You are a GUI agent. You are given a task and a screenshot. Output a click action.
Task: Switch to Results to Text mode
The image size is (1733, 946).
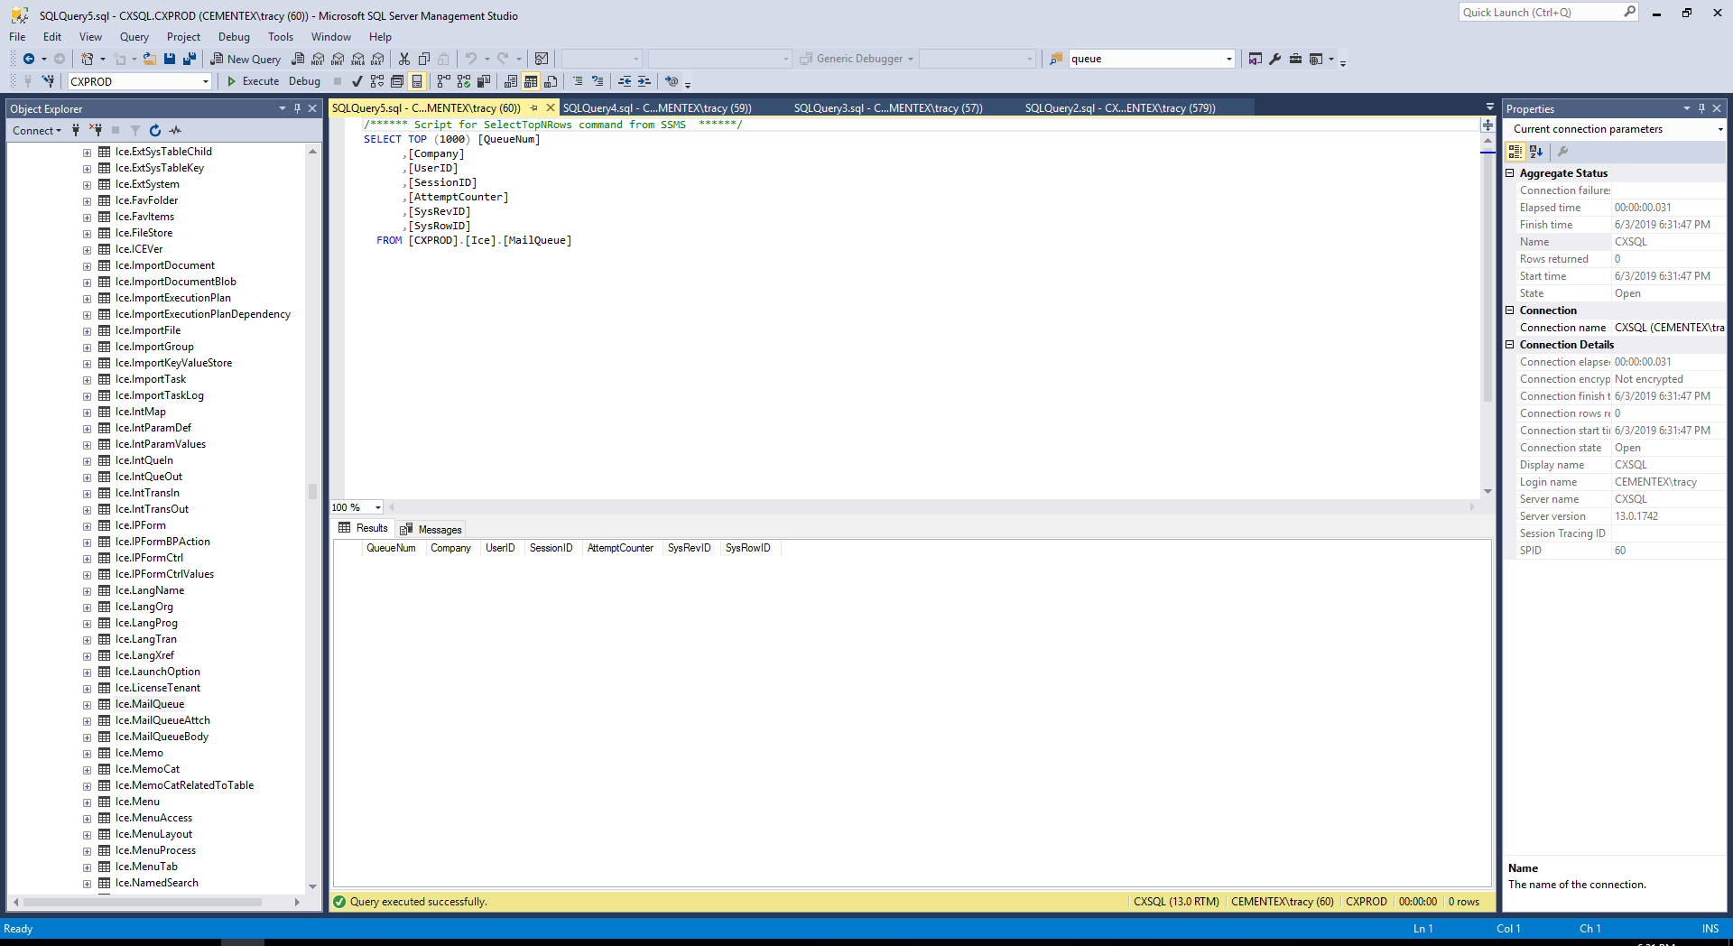(x=511, y=81)
